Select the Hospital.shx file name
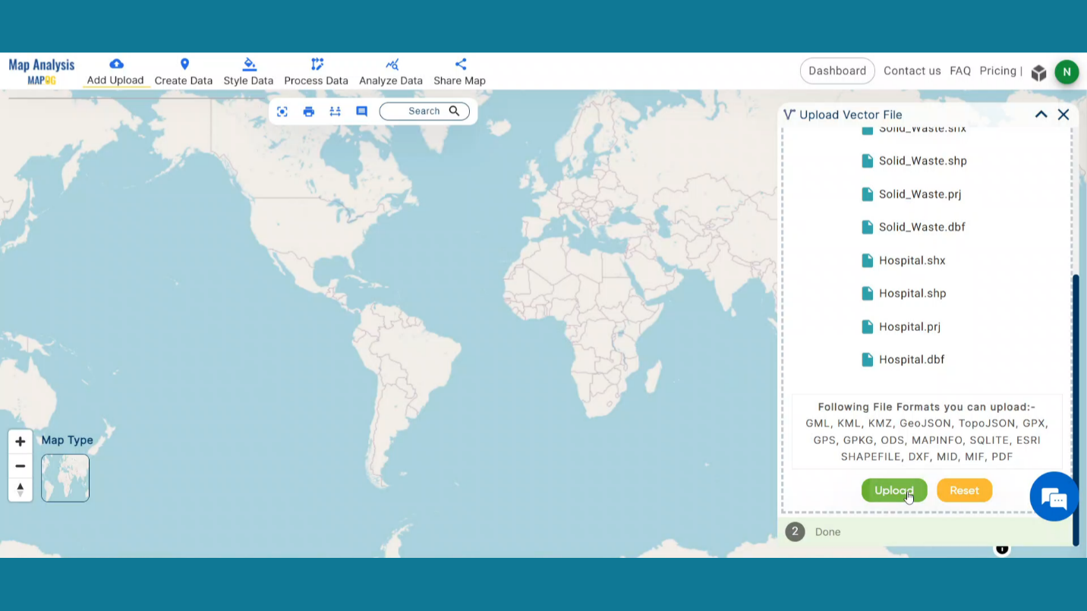Screen dimensions: 1087x611 [912, 260]
